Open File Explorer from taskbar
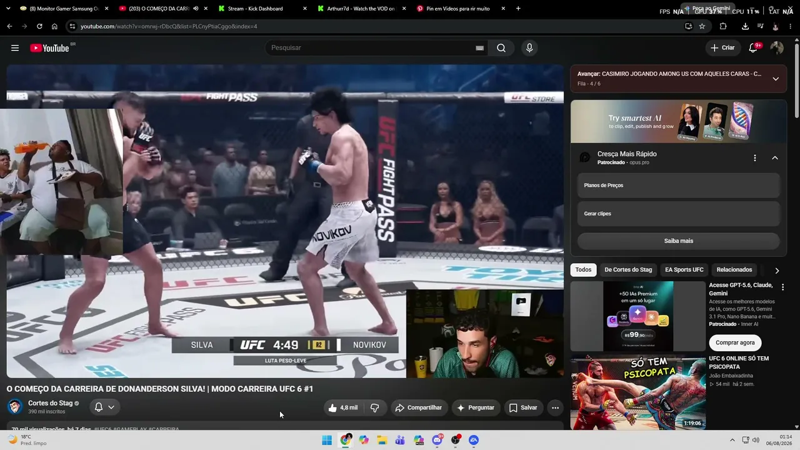This screenshot has width=800, height=450. (382, 440)
